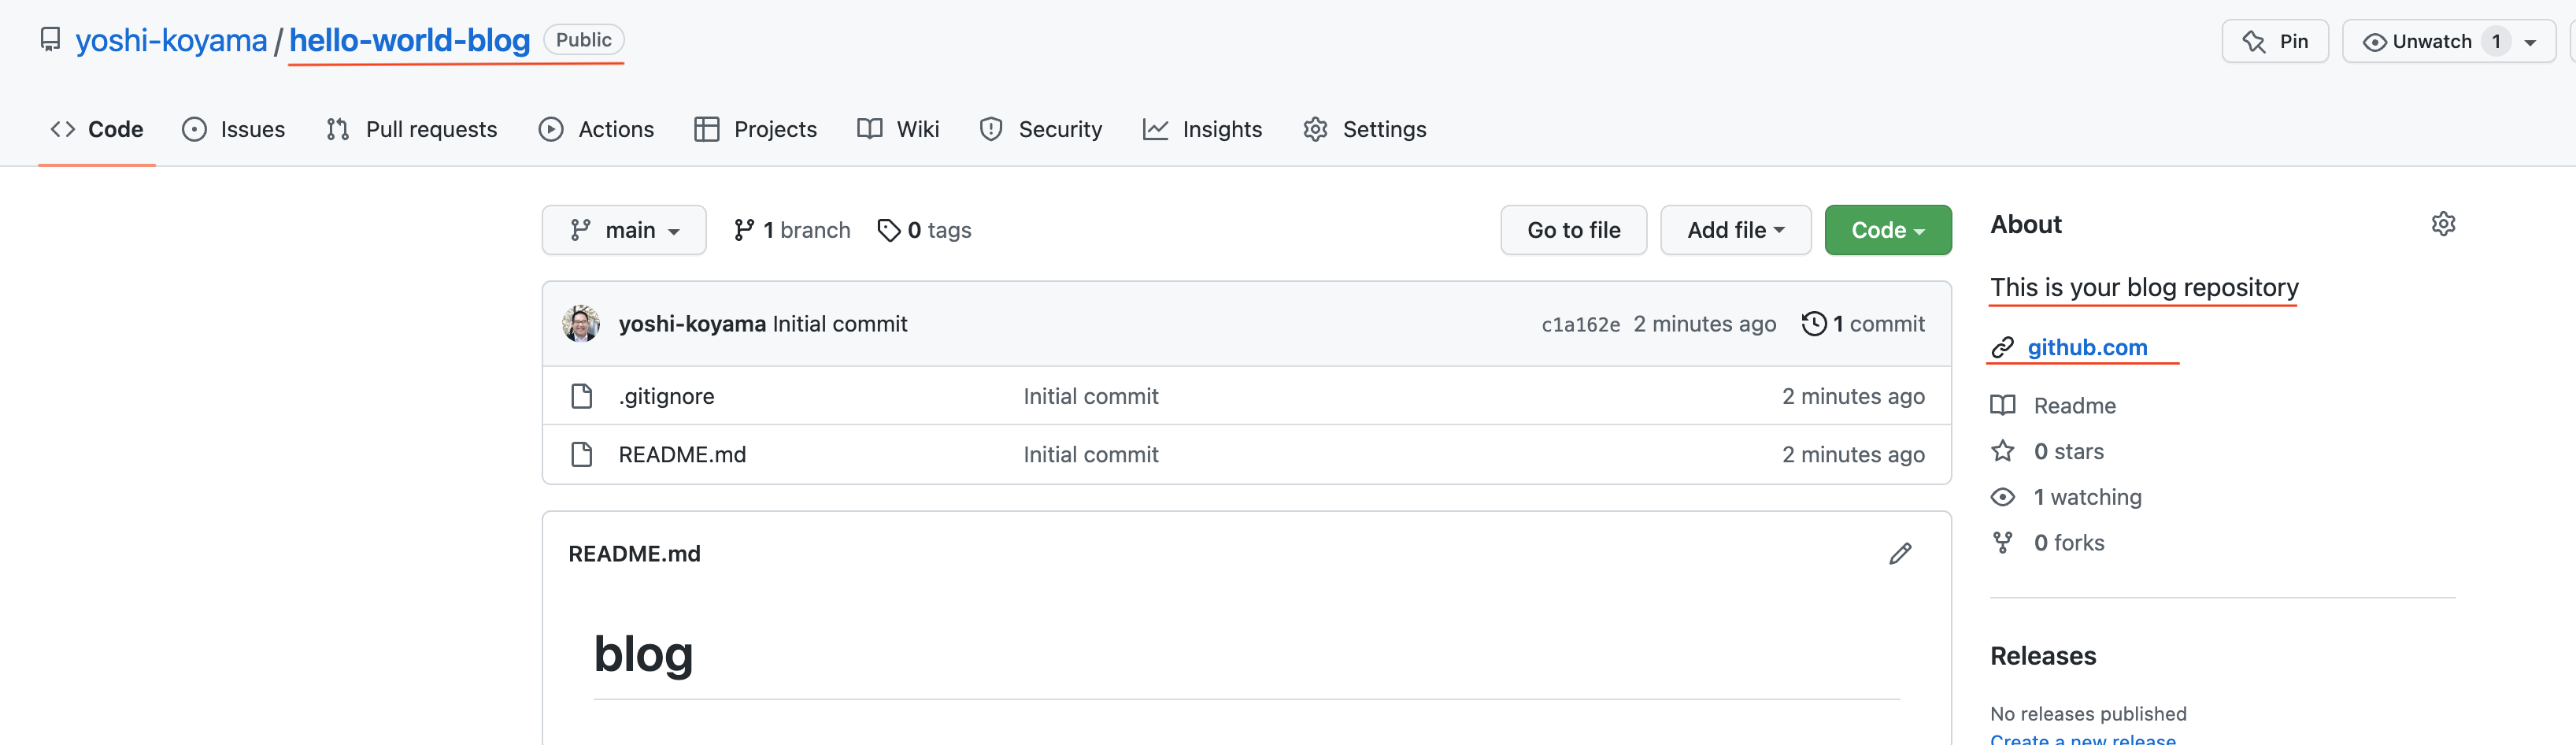The image size is (2576, 745).
Task: Click the yoshi-koyama profile avatar
Action: (x=580, y=323)
